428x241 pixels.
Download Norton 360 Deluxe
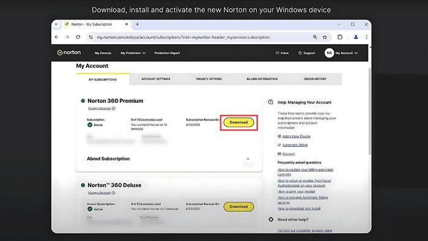tap(238, 207)
